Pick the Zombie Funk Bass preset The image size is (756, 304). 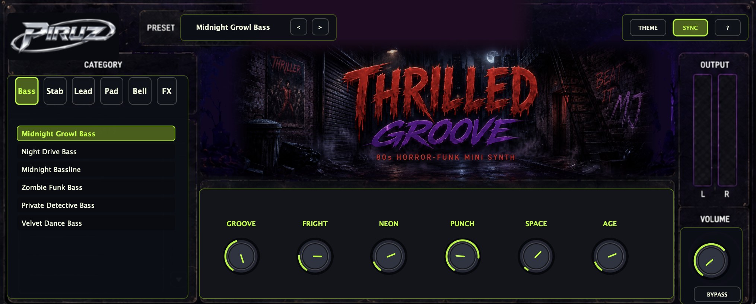click(x=96, y=187)
